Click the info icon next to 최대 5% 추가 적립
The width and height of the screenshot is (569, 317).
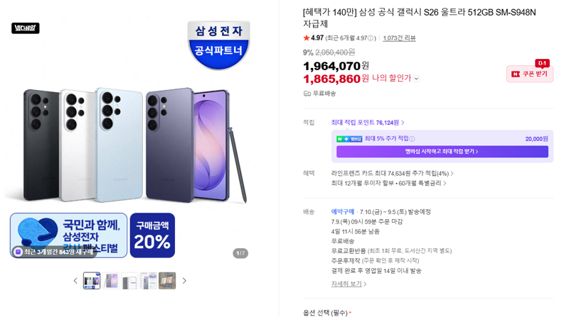pos(413,138)
